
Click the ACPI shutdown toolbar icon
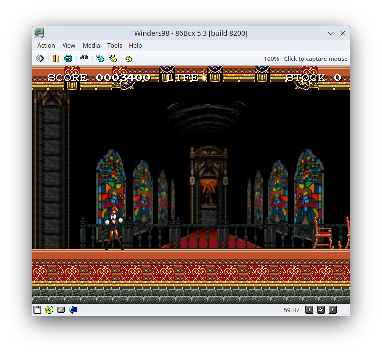[84, 59]
